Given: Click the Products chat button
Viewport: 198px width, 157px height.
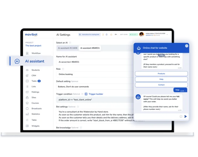Looking at the screenshot, I should click(x=161, y=74).
